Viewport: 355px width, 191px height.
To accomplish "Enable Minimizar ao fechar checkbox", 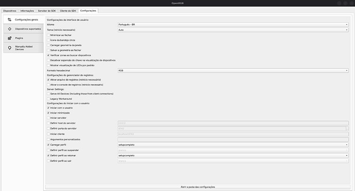I will (x=48, y=35).
